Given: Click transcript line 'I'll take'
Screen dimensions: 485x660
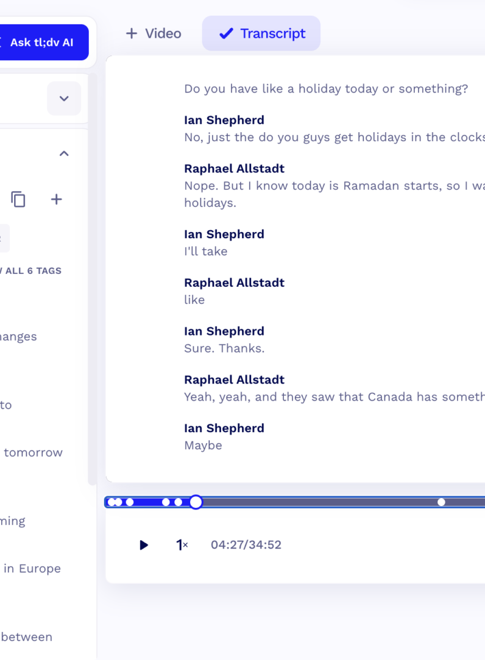Looking at the screenshot, I should click(205, 251).
